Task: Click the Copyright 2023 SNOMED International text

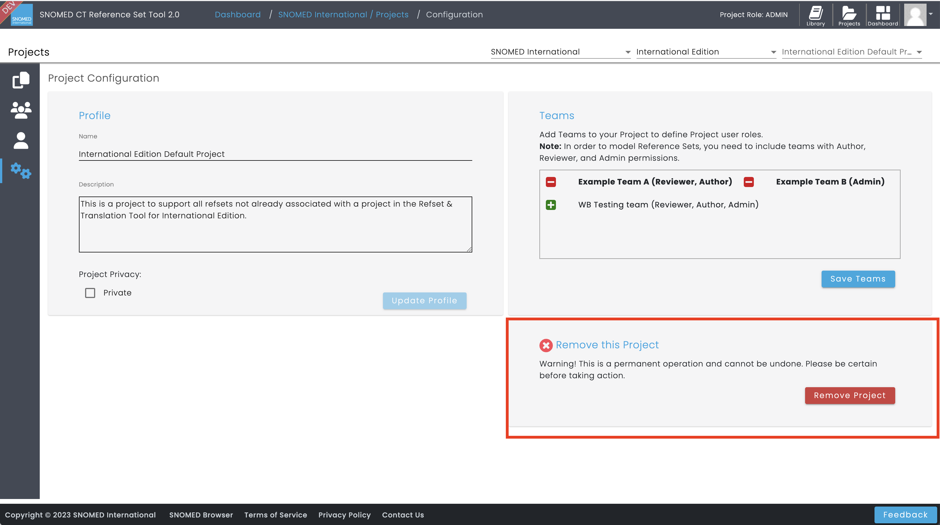Action: 80,515
